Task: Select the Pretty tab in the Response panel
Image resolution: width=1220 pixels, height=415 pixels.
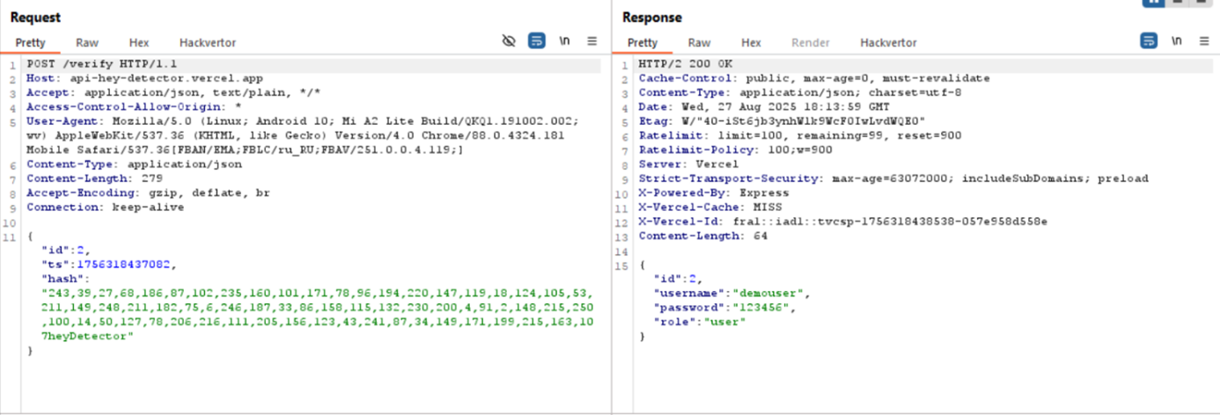Action: tap(642, 42)
